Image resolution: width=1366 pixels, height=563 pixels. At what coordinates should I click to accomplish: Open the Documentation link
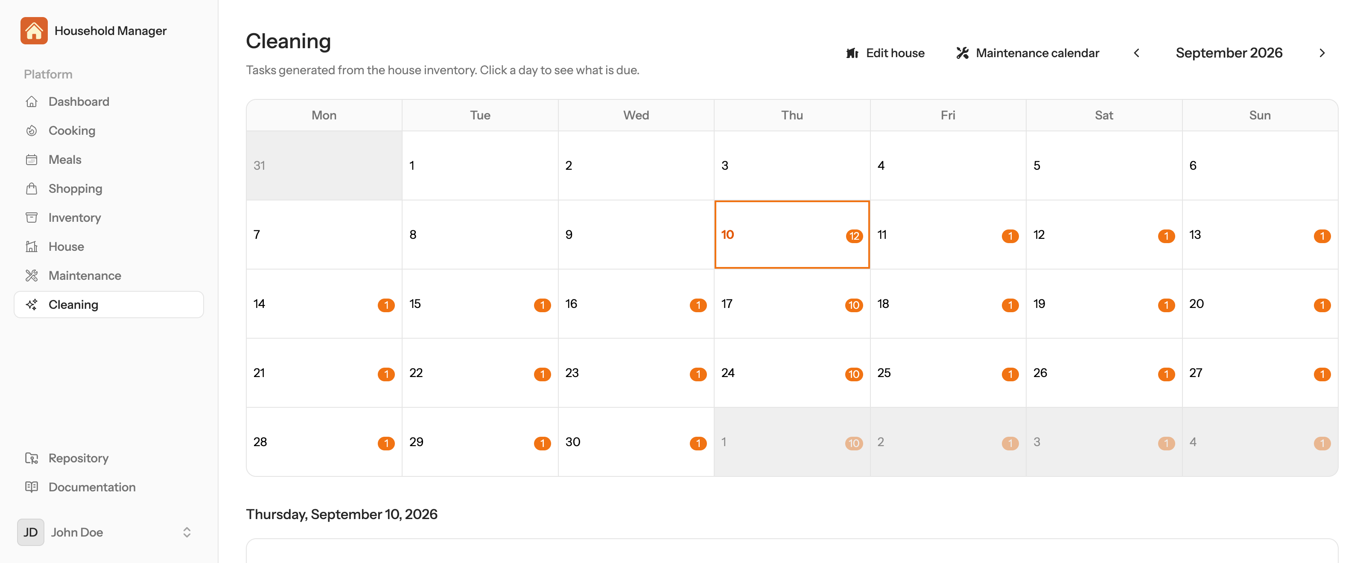109,487
